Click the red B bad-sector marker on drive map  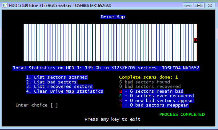coord(195,40)
